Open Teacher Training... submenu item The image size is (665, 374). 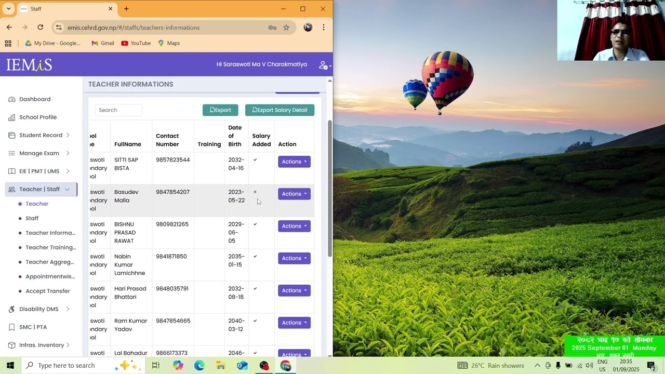point(51,247)
